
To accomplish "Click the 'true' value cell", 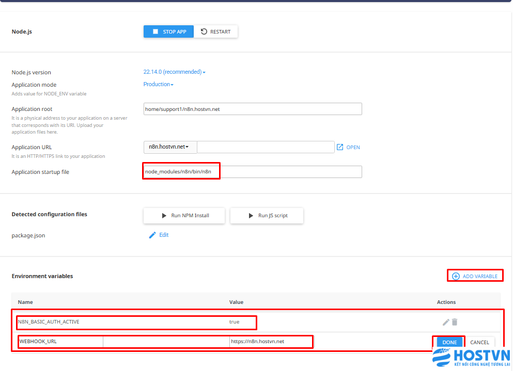I will pyautogui.click(x=234, y=322).
